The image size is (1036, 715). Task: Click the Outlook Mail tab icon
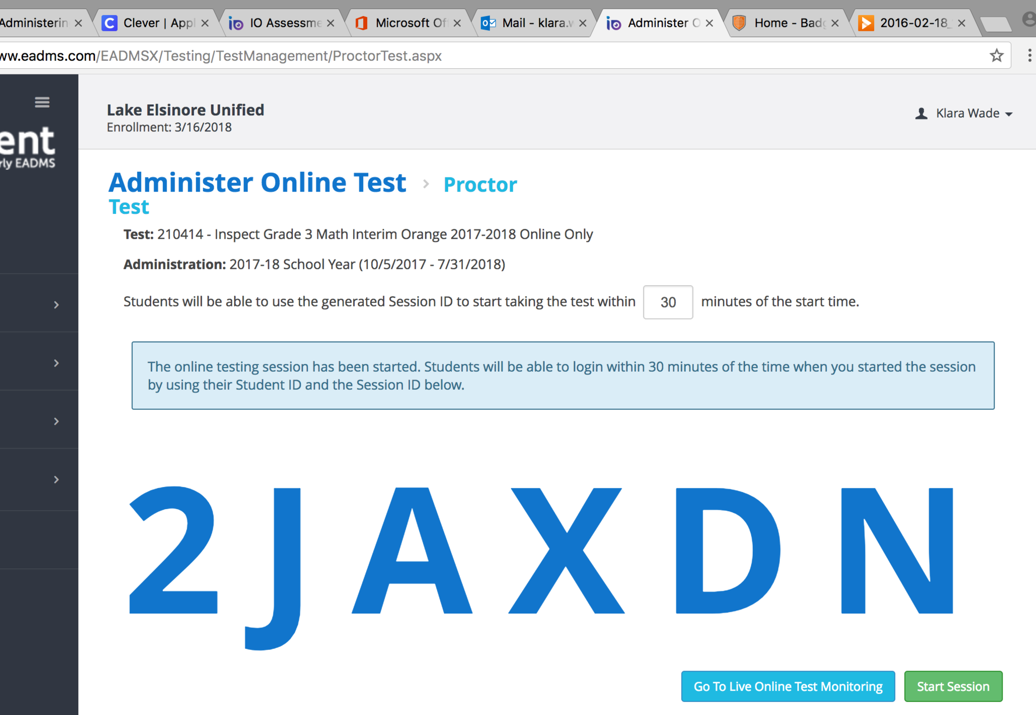point(488,23)
